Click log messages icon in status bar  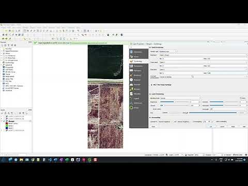click(246, 155)
